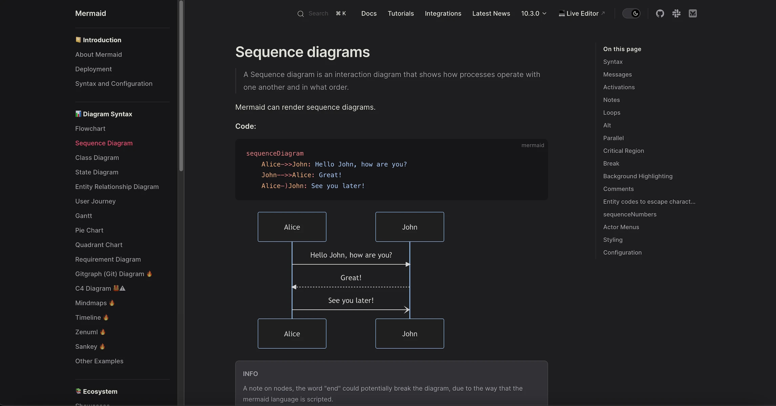Open User Journey sidebar link
Image resolution: width=776 pixels, height=406 pixels.
[x=95, y=201]
